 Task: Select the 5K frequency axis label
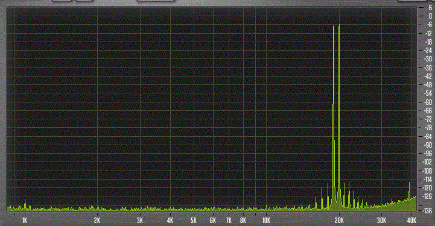(x=194, y=221)
